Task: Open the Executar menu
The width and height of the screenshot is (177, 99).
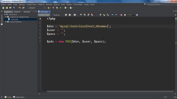Action: [x=49, y=4]
